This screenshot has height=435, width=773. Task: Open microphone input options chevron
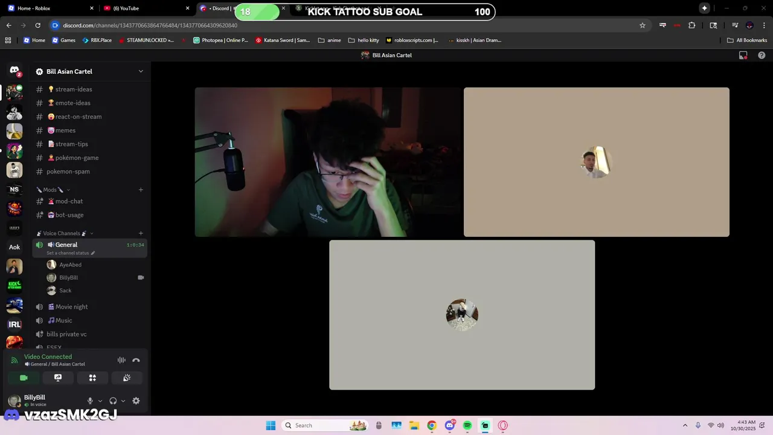click(100, 401)
